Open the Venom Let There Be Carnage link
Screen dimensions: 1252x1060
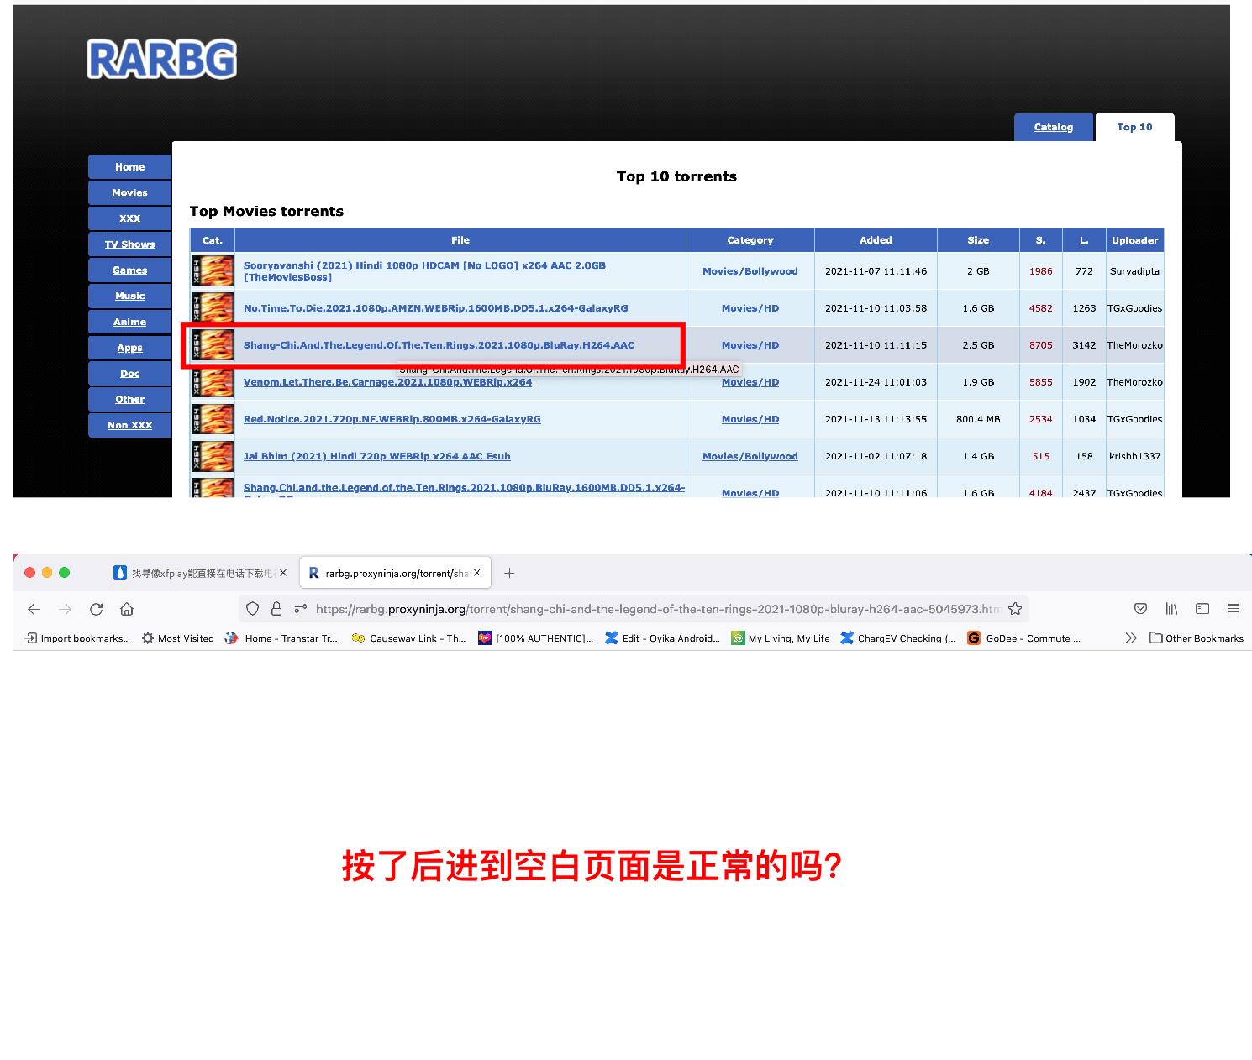387,382
